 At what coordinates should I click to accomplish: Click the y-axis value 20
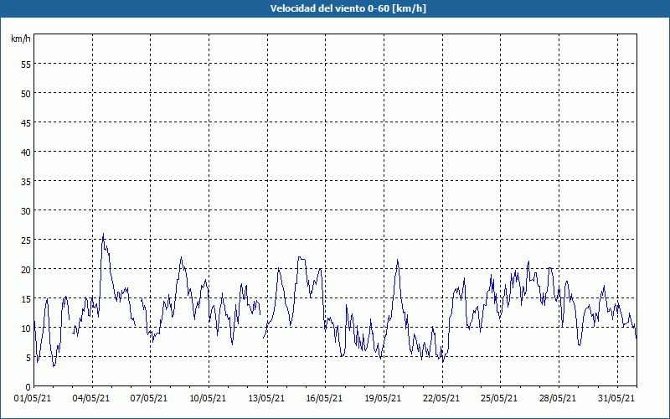point(26,269)
